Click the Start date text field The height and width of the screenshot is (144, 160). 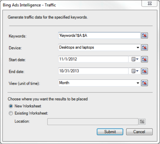[x=93, y=59]
